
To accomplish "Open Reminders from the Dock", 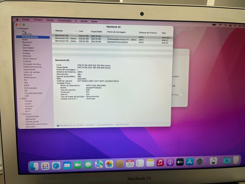I will 140,163.
